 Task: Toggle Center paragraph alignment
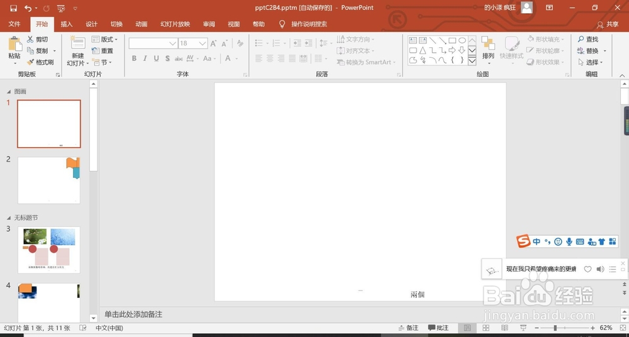[270, 58]
